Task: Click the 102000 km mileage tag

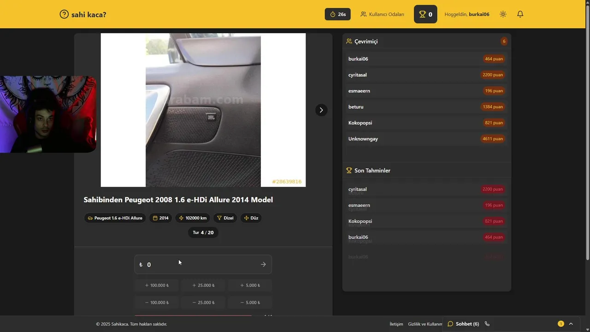Action: coord(193,218)
